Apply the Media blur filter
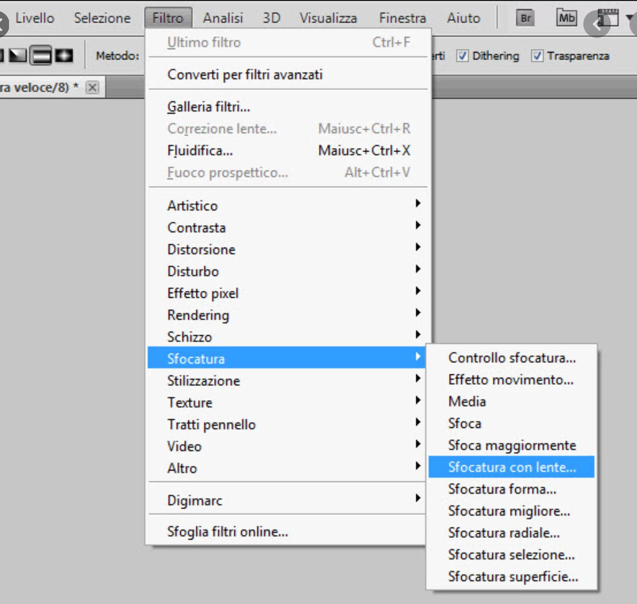The height and width of the screenshot is (604, 637). pyautogui.click(x=511, y=401)
